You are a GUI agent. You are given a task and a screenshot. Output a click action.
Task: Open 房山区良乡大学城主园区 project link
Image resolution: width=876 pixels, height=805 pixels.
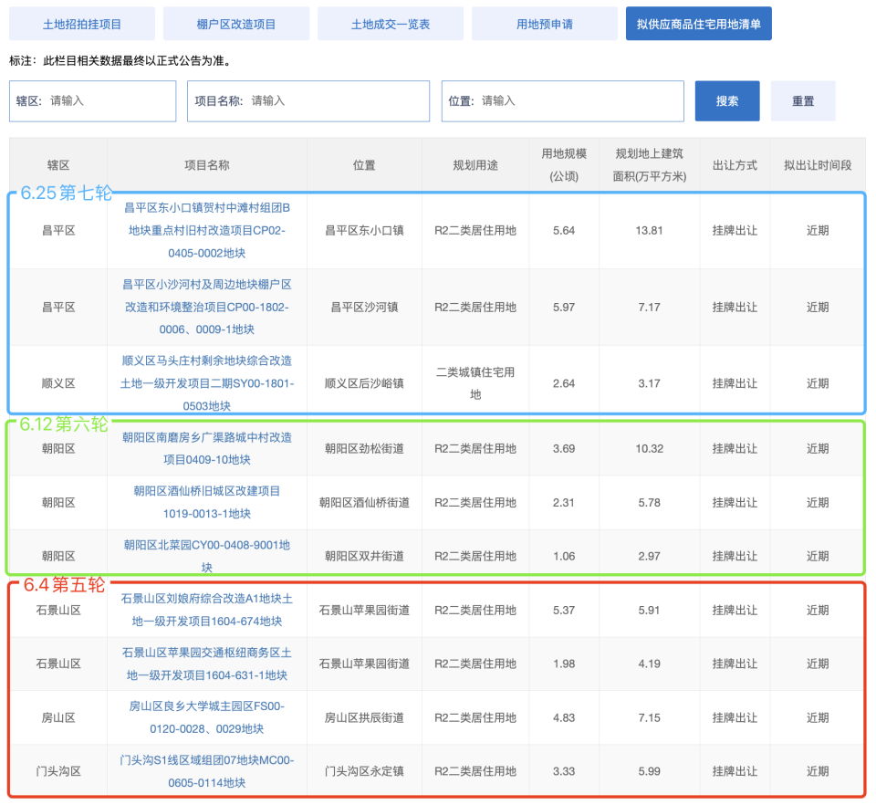click(x=207, y=717)
